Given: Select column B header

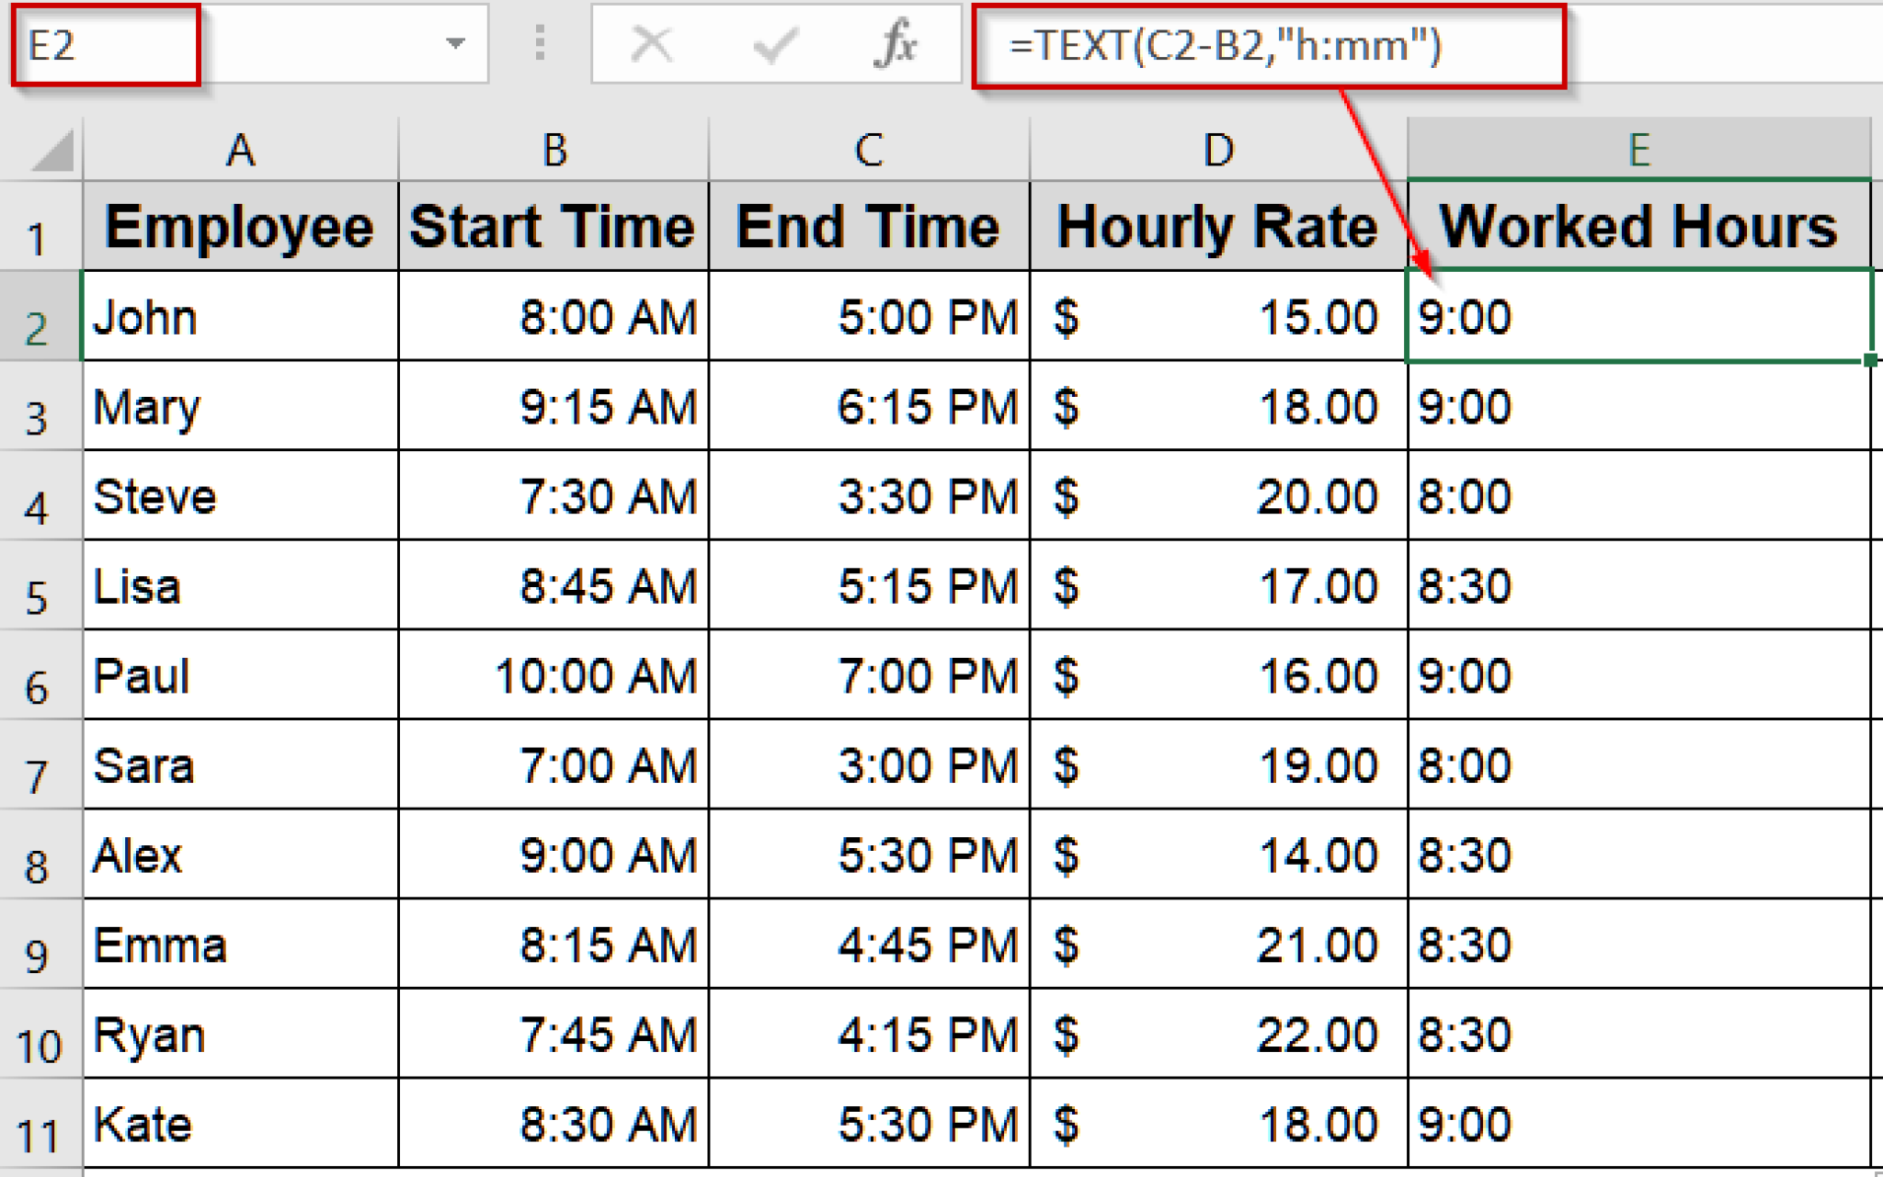Looking at the screenshot, I should [553, 149].
